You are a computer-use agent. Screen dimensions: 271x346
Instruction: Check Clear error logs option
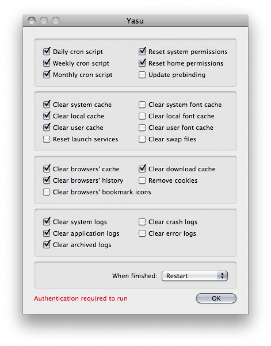coord(142,233)
